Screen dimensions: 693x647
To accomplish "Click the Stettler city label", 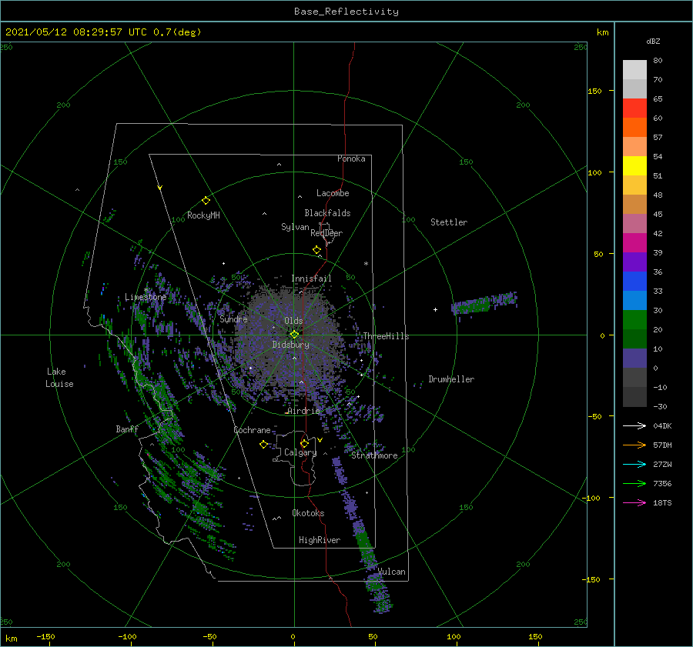I will [x=449, y=222].
